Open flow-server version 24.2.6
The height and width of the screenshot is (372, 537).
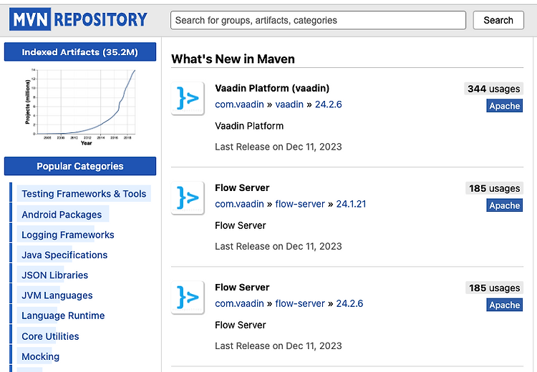pos(349,303)
